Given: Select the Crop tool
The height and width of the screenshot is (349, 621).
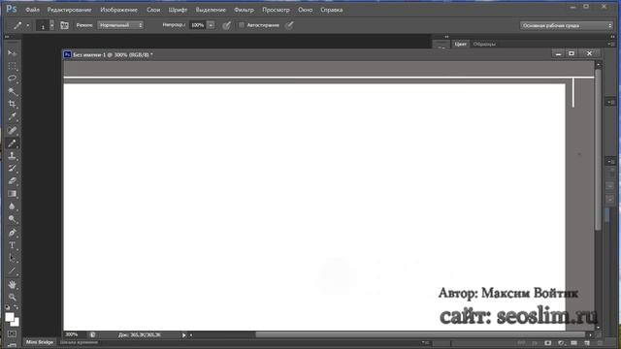Looking at the screenshot, I should 12,104.
